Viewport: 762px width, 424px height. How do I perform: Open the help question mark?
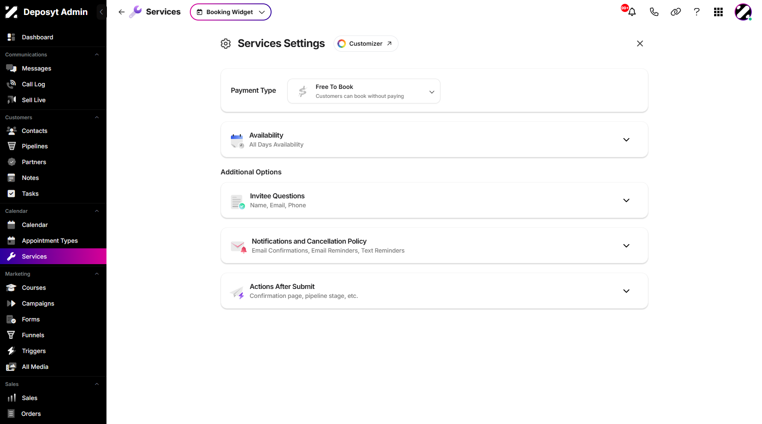(x=697, y=12)
